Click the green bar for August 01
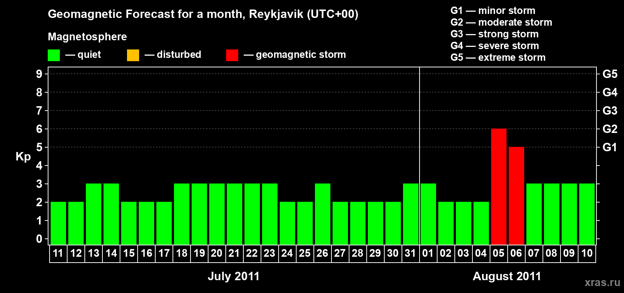The width and height of the screenshot is (624, 293). [428, 214]
